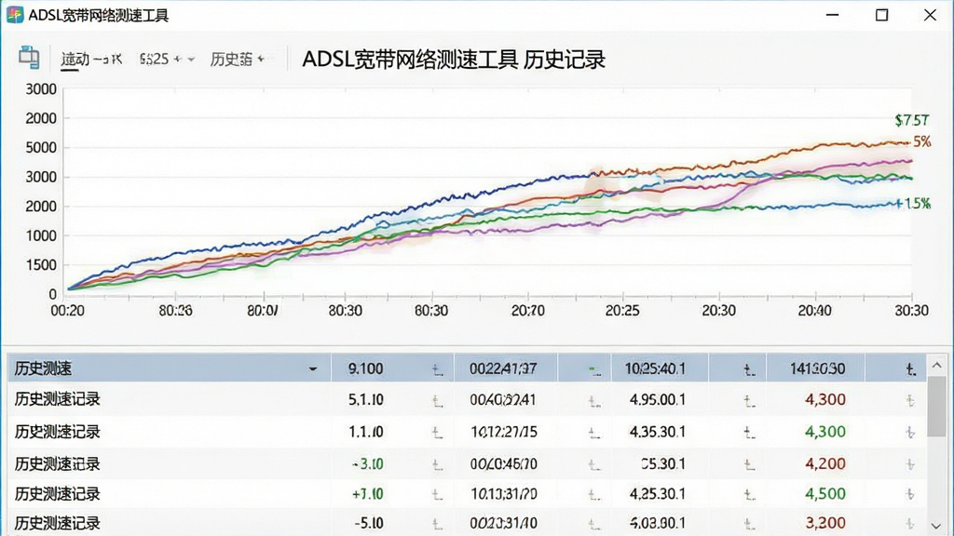Click the icon right of 3,200

pos(910,523)
